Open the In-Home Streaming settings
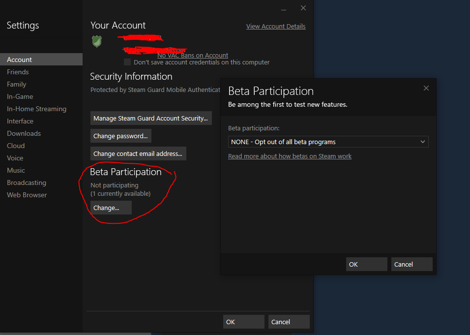This screenshot has height=335, width=470. point(36,109)
